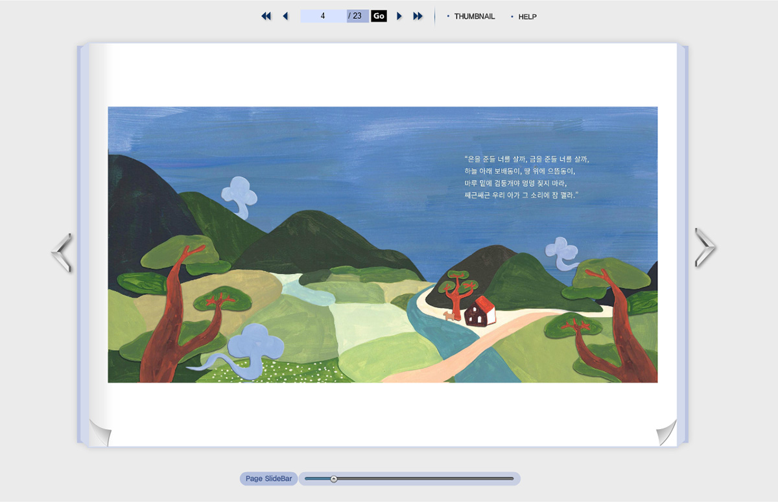
Task: Open the HELP menu item
Action: 527,17
